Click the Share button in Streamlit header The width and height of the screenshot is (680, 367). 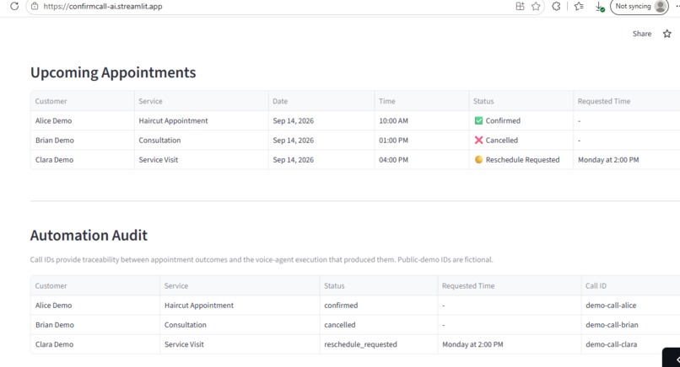pos(642,34)
